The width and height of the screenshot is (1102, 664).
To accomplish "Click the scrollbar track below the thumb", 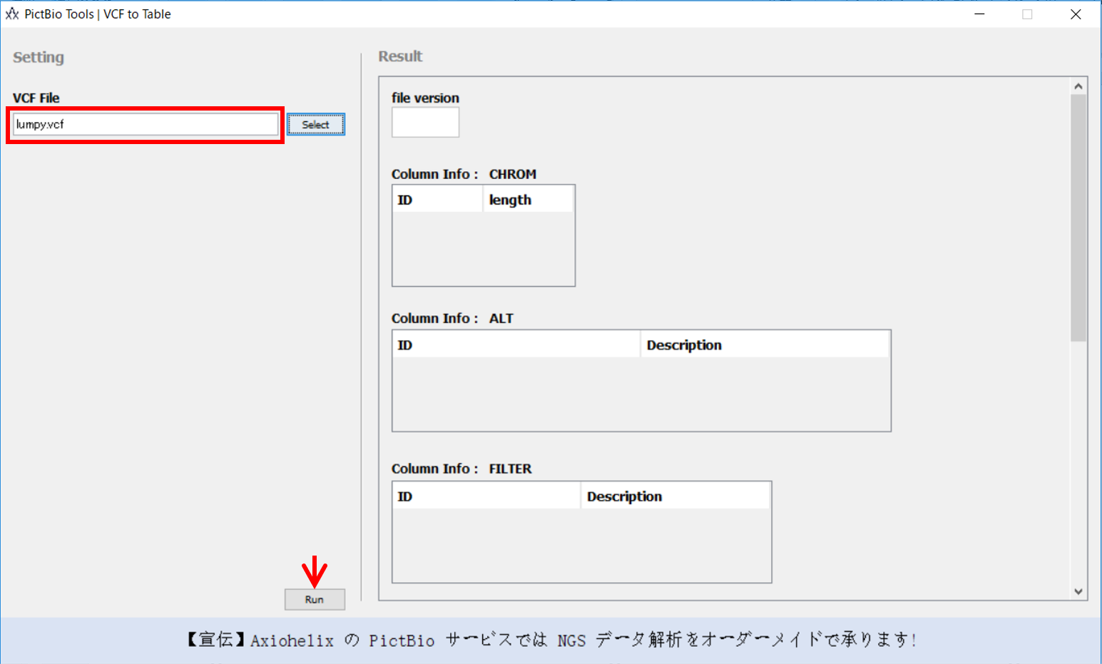I will pos(1078,464).
